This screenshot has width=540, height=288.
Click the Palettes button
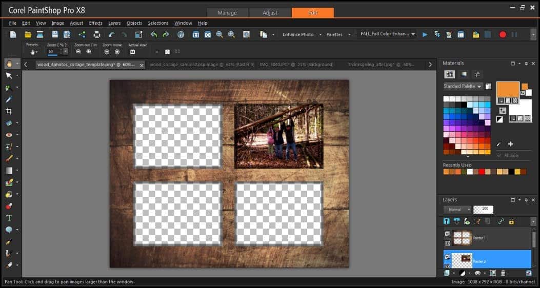pos(334,34)
